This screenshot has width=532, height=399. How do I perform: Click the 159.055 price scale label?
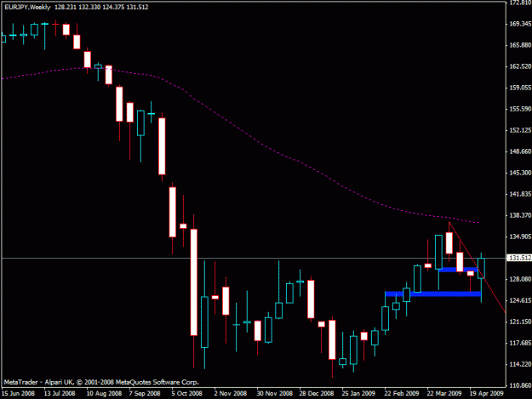[520, 88]
